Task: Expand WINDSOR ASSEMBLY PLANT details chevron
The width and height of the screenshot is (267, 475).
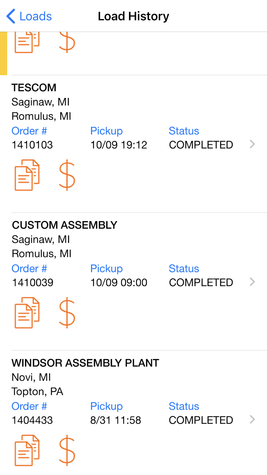Action: [252, 419]
